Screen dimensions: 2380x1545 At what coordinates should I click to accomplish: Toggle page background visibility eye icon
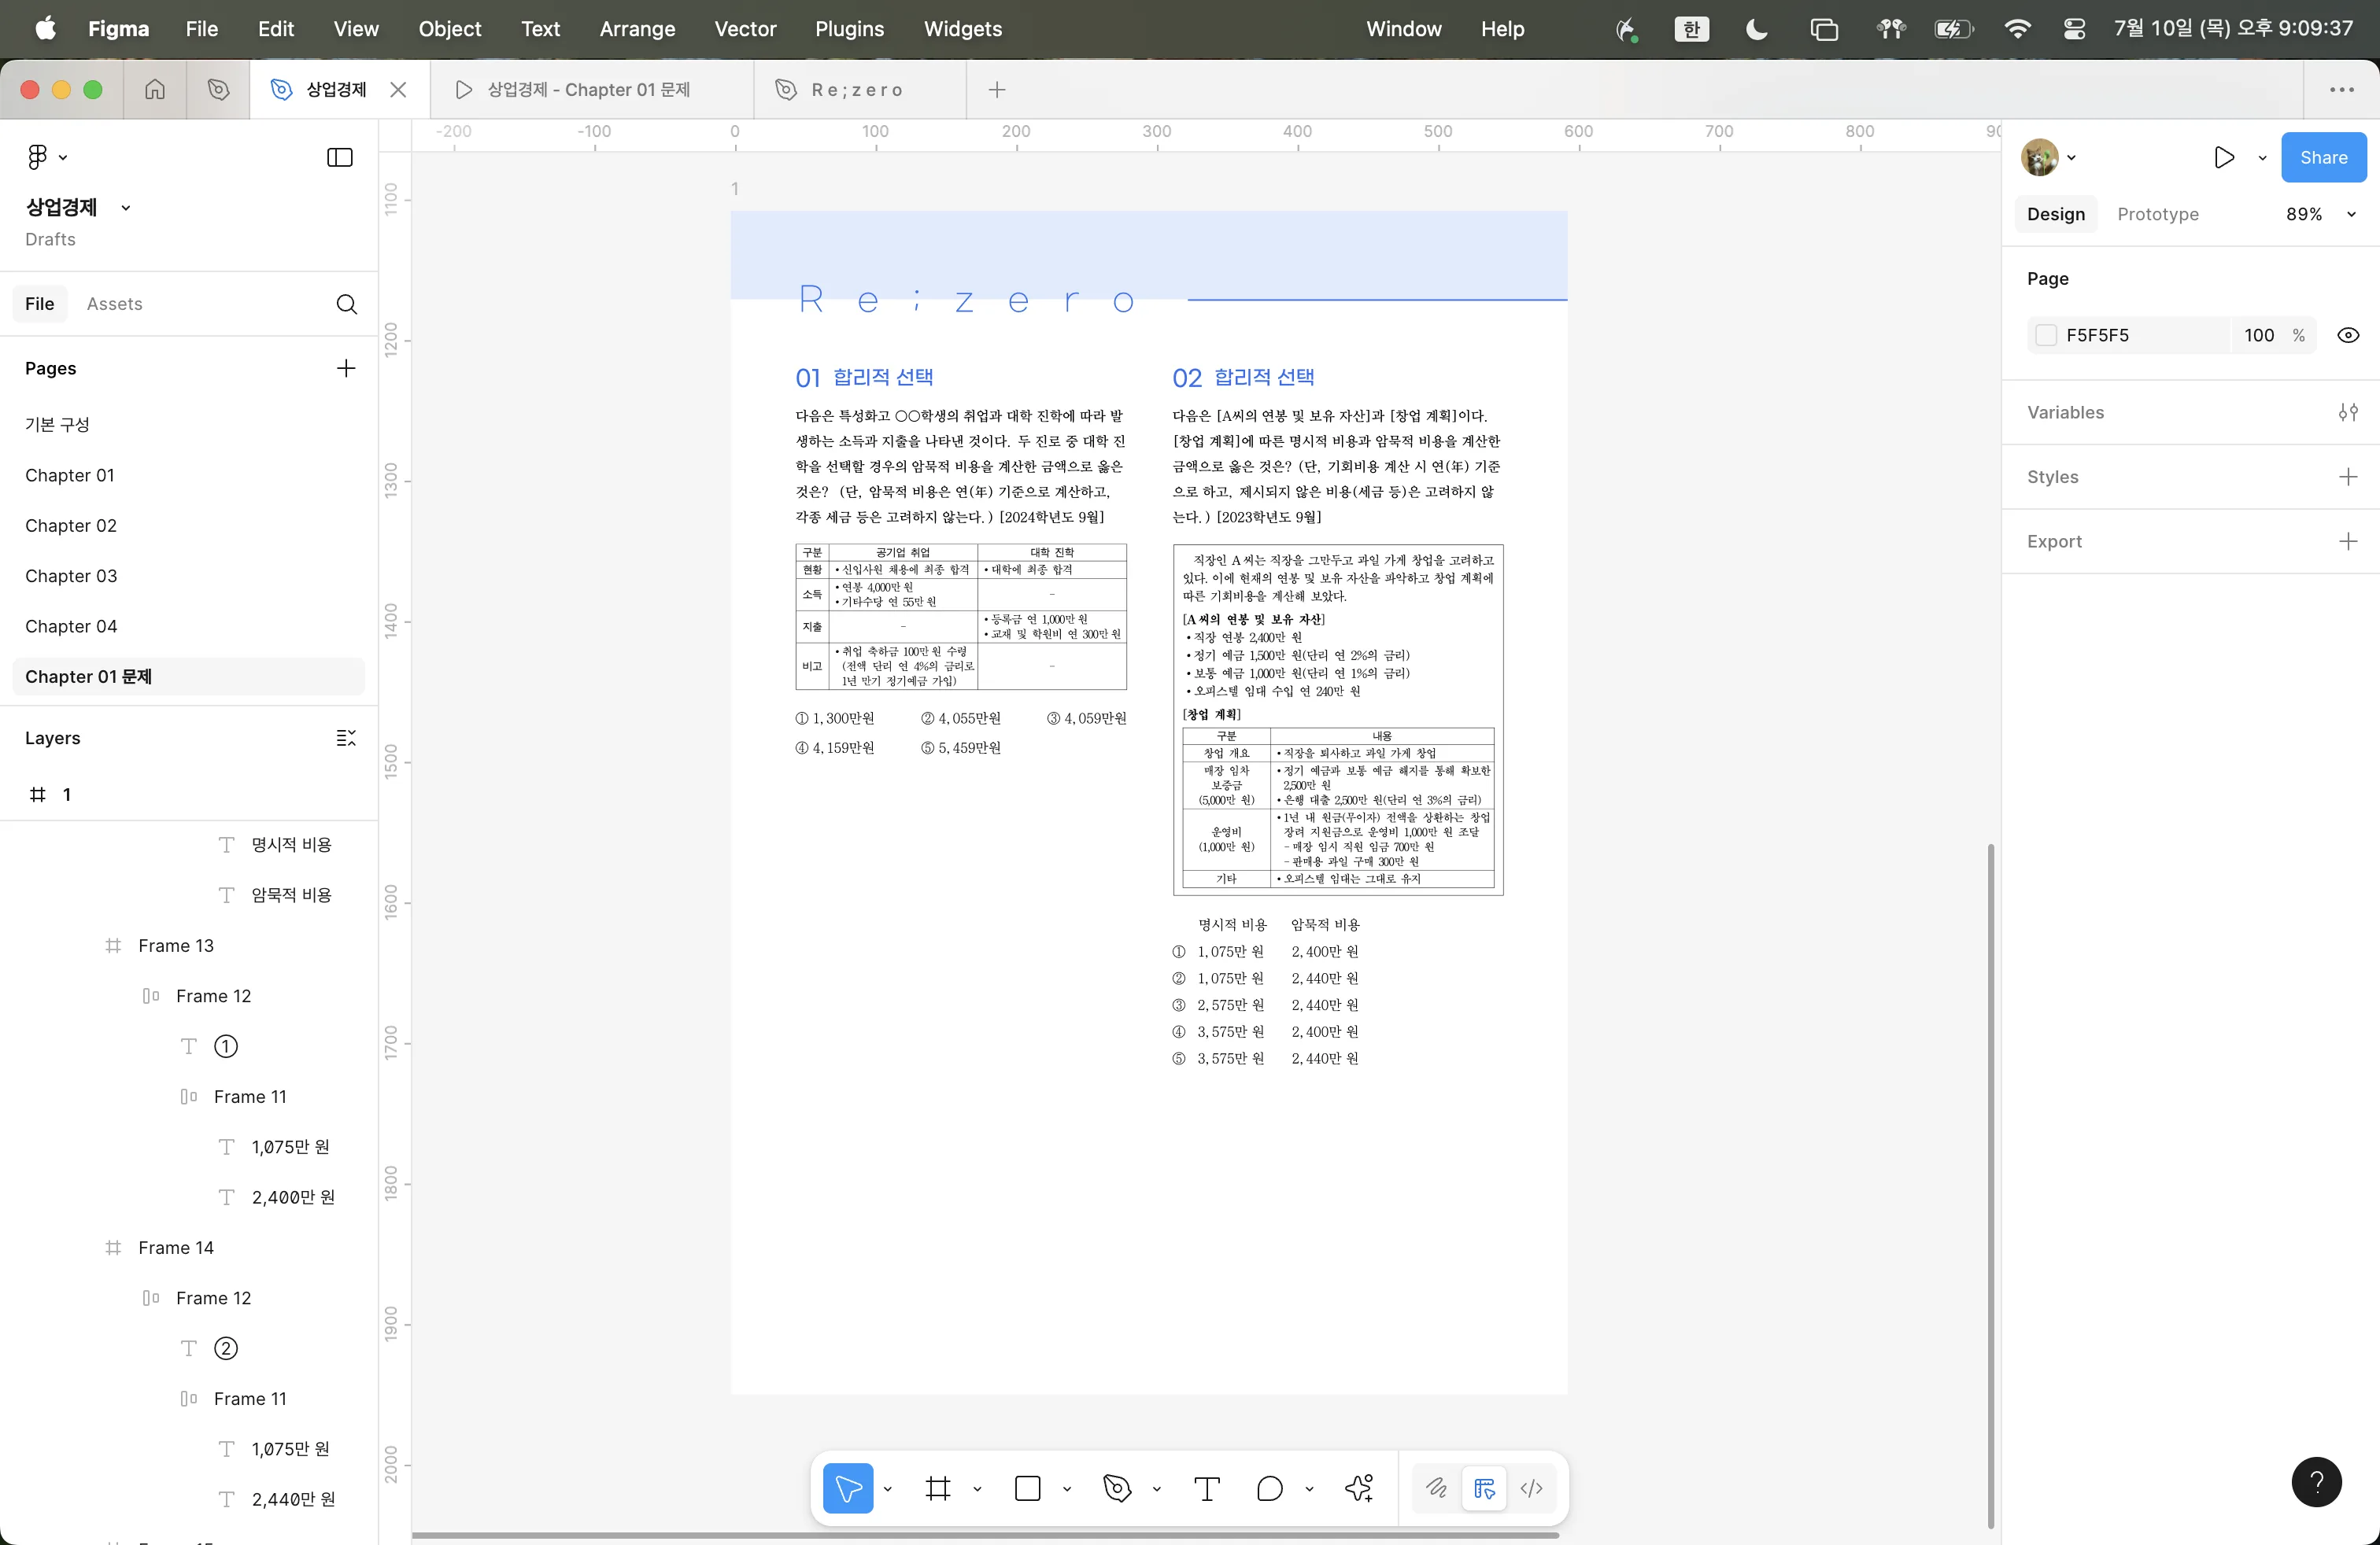click(x=2348, y=336)
